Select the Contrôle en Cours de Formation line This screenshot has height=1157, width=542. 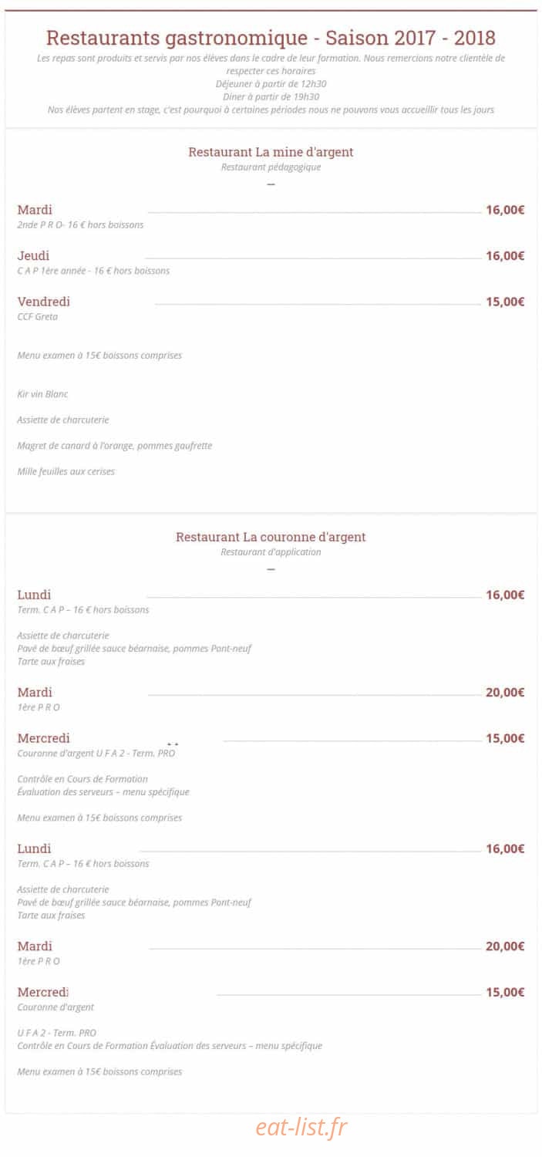(82, 779)
